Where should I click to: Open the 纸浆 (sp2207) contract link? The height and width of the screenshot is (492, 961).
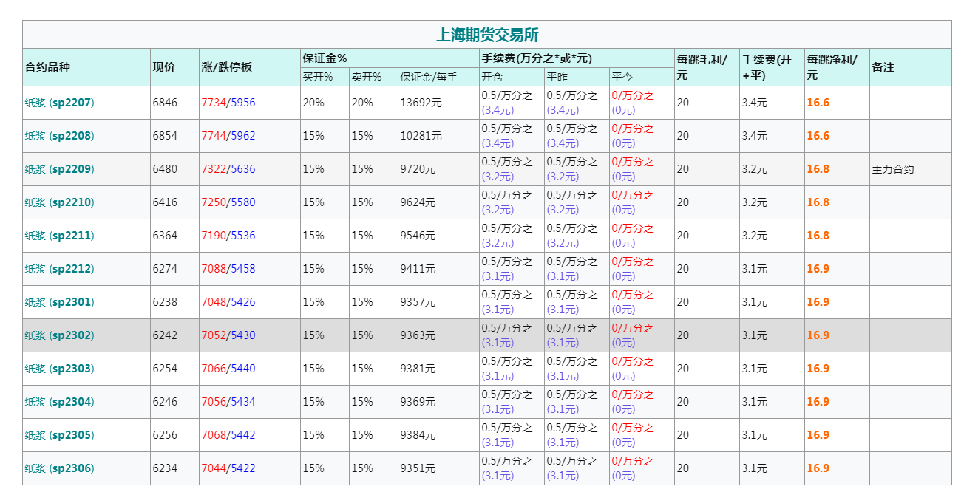coord(60,103)
